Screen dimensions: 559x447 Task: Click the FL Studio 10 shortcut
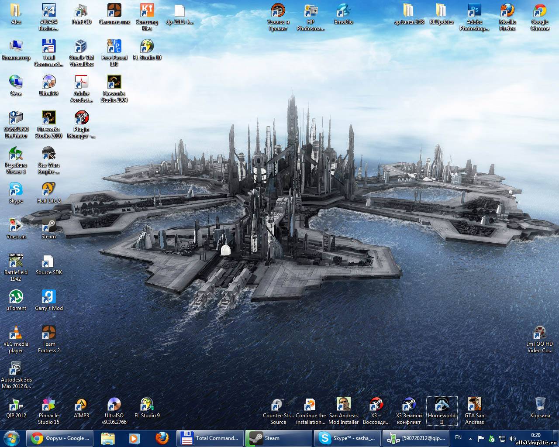(x=147, y=47)
